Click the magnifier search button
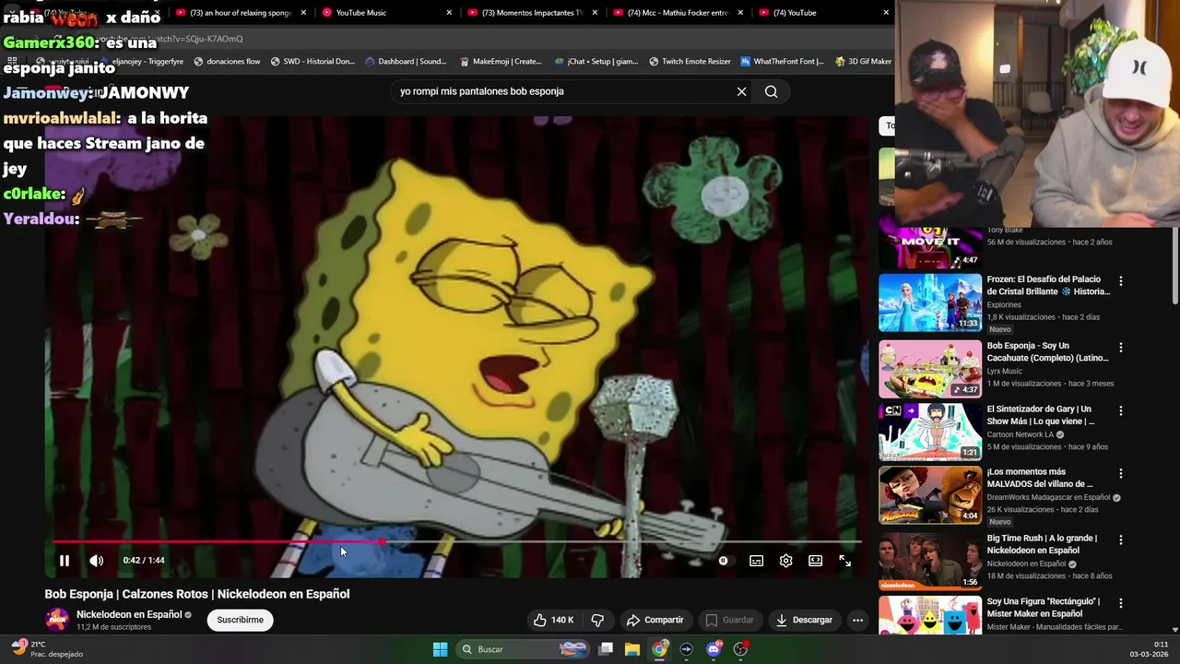This screenshot has width=1180, height=664. 772,91
